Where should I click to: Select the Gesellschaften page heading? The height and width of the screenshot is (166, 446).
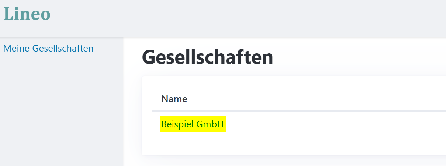[207, 57]
